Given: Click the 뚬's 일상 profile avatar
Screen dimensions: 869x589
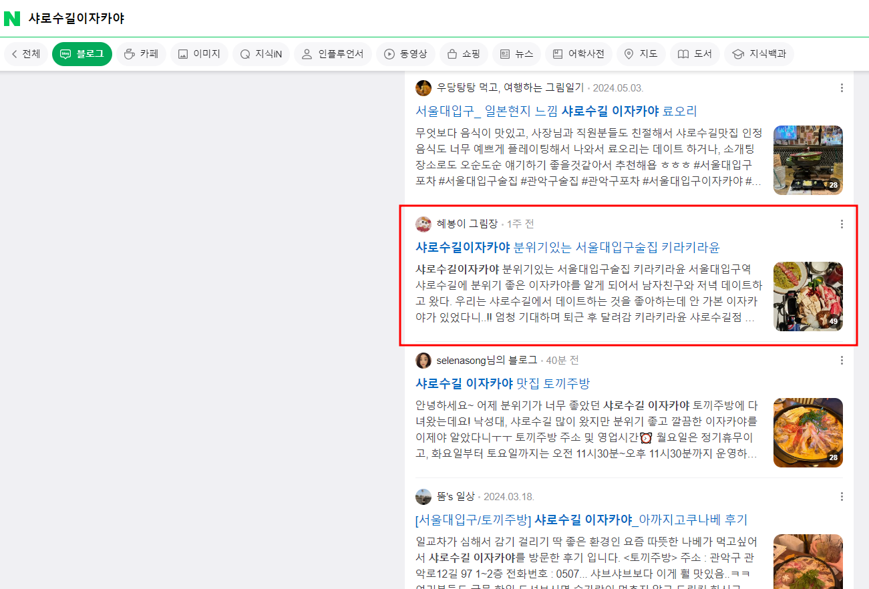Looking at the screenshot, I should (423, 497).
